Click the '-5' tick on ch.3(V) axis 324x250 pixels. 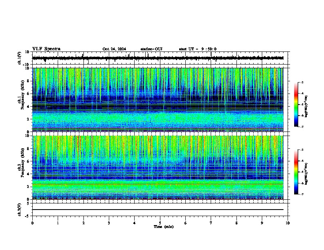(x=27, y=216)
